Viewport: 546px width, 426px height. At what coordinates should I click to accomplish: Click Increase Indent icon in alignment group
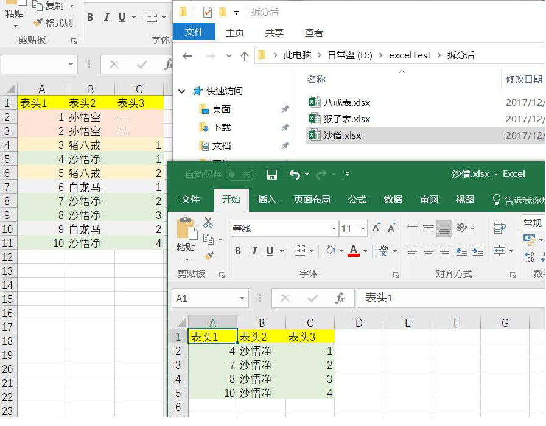point(478,250)
